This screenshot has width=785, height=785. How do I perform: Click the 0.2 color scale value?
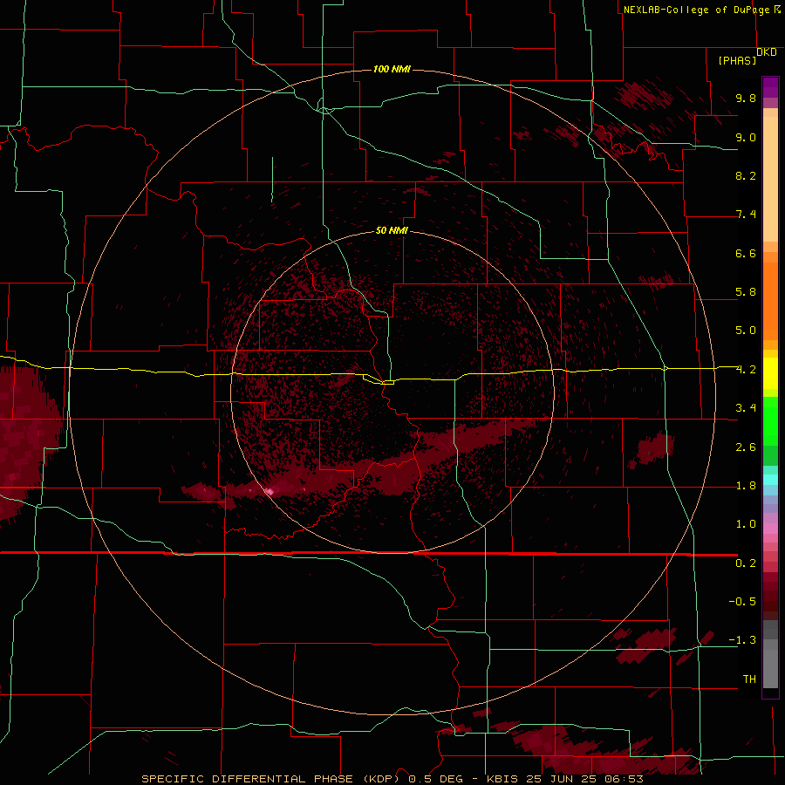coord(746,563)
